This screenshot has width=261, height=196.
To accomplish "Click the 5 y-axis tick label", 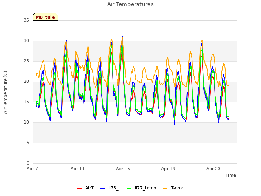I will 28,143.
